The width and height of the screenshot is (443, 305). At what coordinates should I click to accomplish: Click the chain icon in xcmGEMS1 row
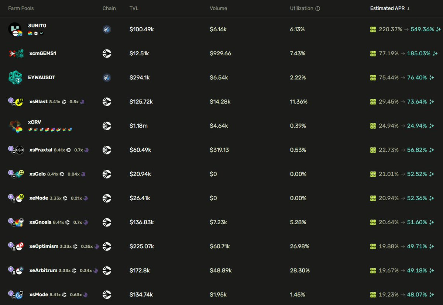point(107,53)
